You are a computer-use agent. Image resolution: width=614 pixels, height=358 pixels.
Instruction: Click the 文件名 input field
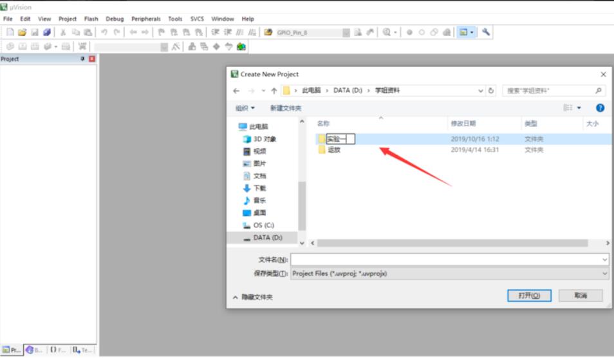(x=445, y=259)
